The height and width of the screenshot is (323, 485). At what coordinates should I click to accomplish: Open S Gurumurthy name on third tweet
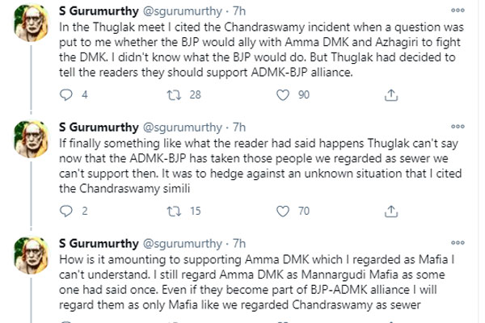click(x=99, y=244)
